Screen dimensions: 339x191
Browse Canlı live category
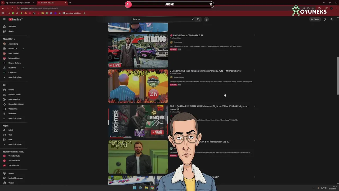[10, 135]
